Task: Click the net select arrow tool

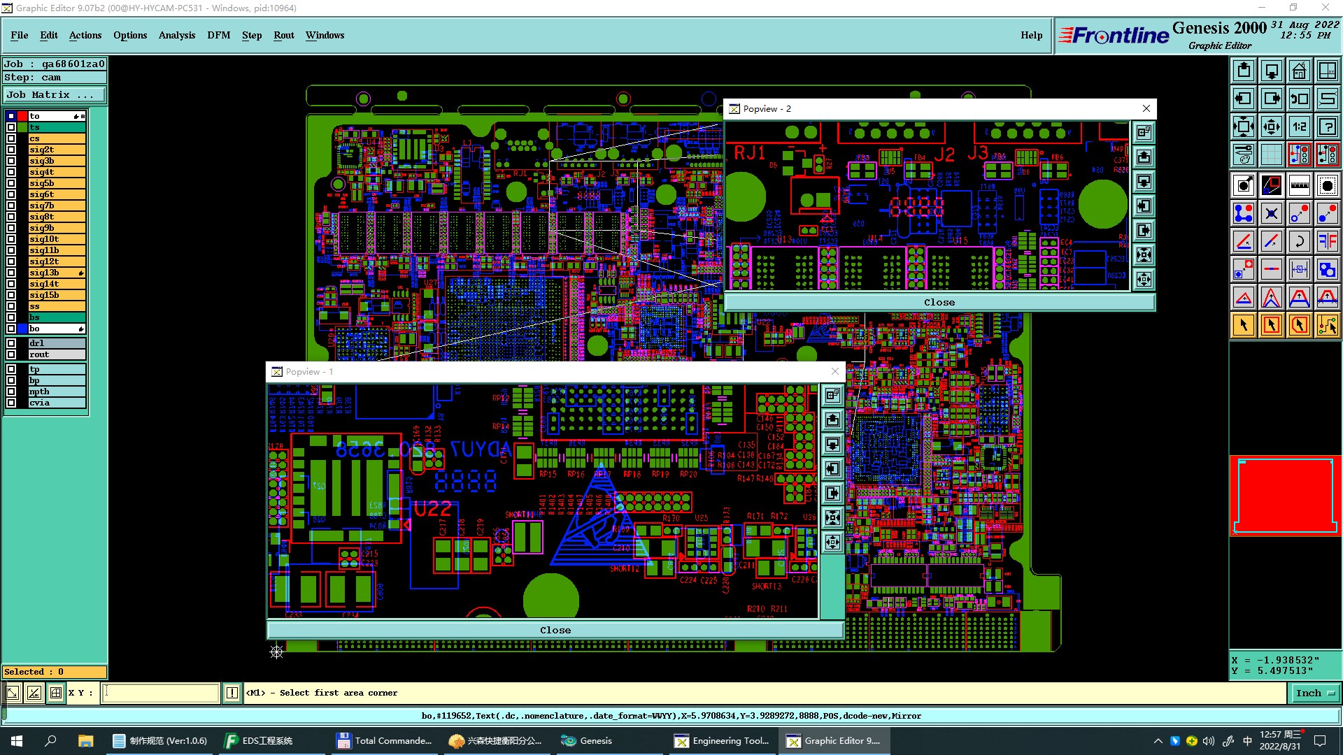Action: click(1327, 325)
